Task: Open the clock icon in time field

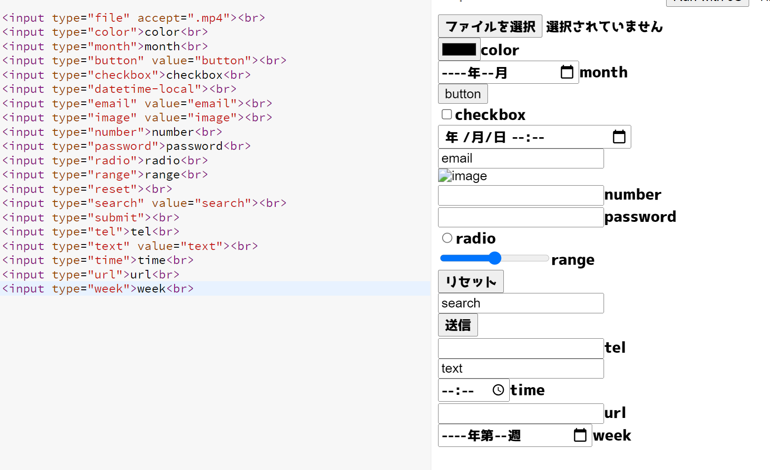Action: [498, 390]
